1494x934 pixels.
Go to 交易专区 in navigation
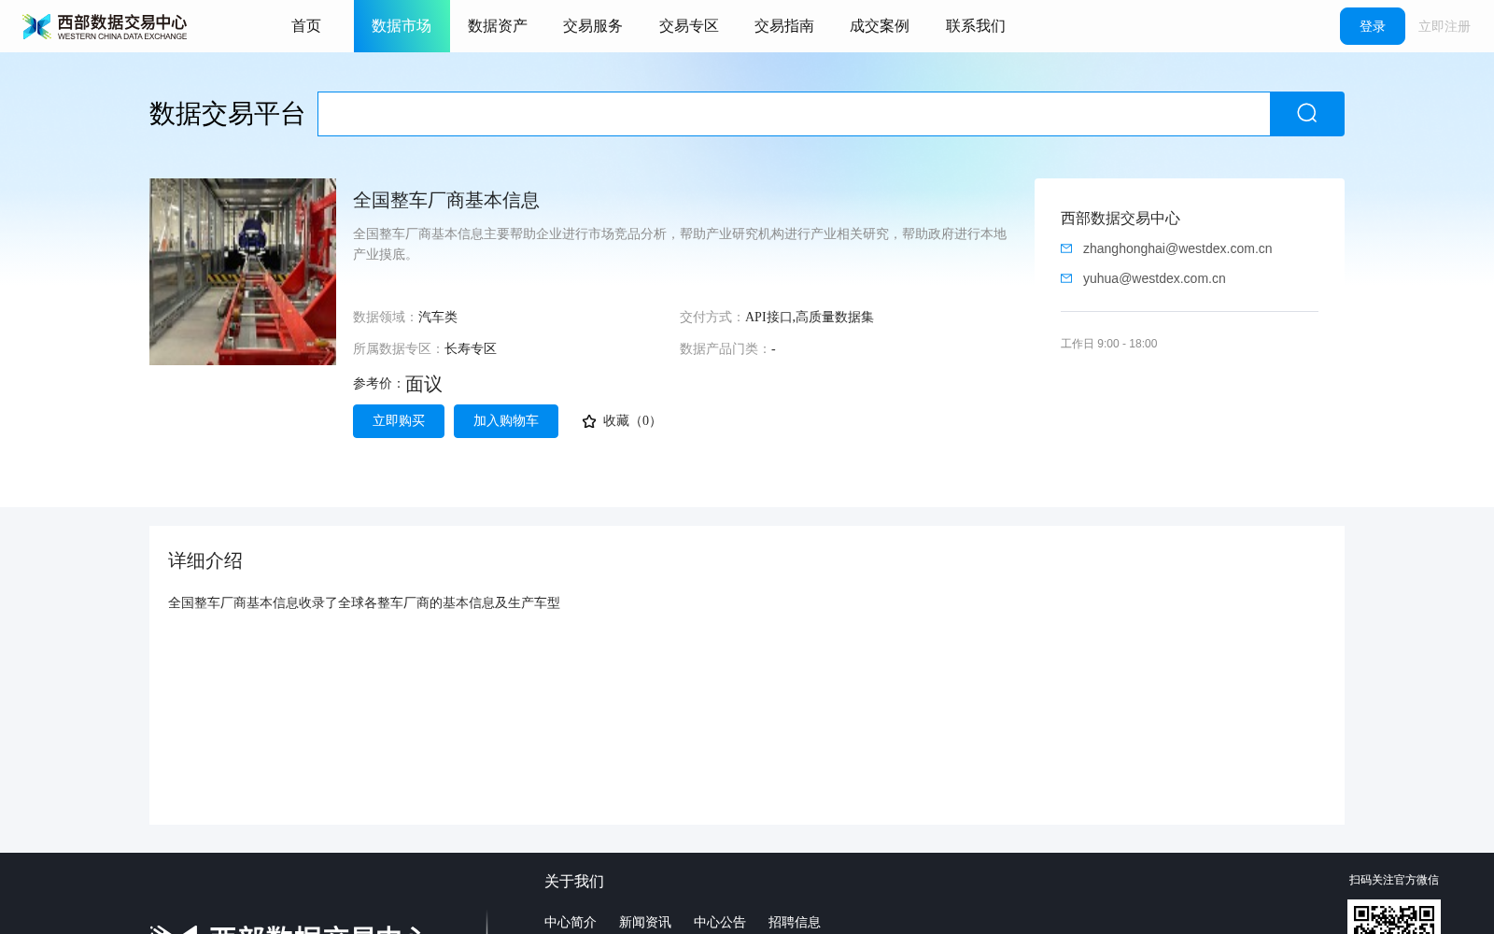coord(689,26)
